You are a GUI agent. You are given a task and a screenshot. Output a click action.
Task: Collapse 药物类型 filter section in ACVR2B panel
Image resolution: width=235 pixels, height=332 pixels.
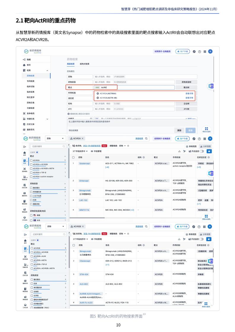pyautogui.click(x=65, y=275)
